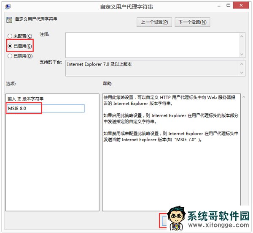Select the 未配置 radio option
Viewport: 253px width, 233px height.
pyautogui.click(x=10, y=36)
